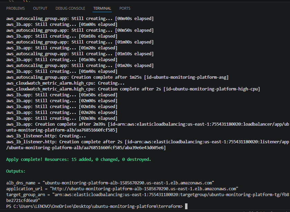290x212 pixels.
Task: Click the listener ARN ending 'aba39e6e43d605e6]'
Action: tap(86, 148)
